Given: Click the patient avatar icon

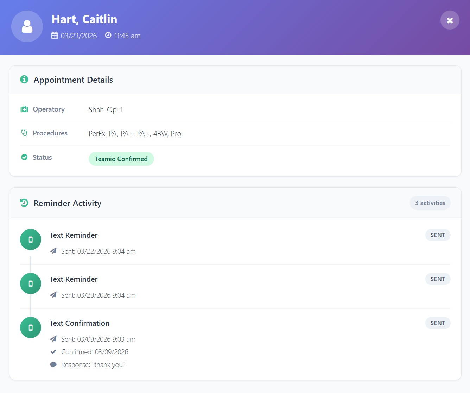Looking at the screenshot, I should 27,26.
